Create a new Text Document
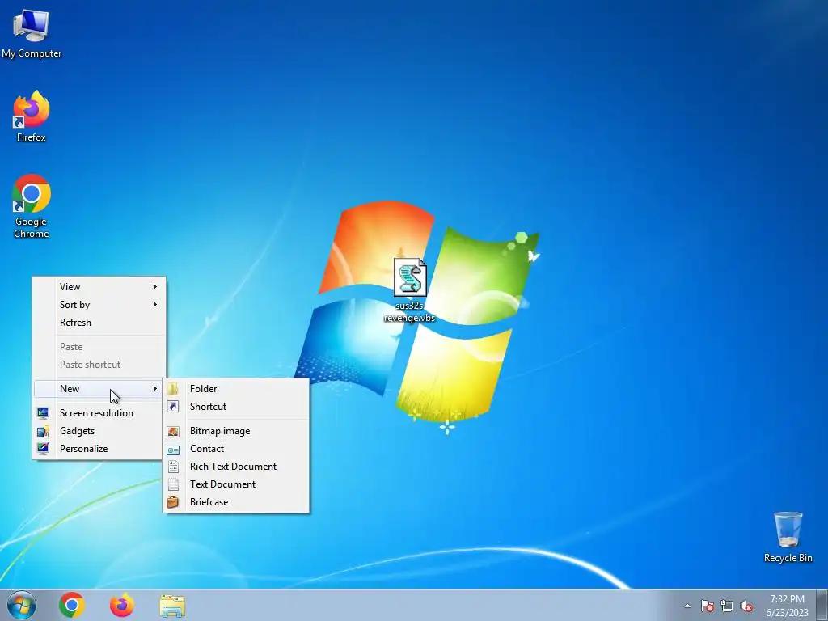828x621 pixels. point(236,484)
